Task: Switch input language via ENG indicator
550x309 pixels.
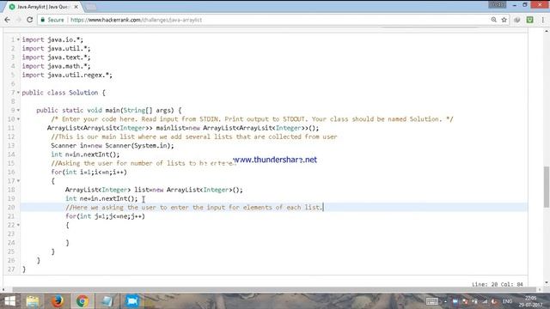Action: pos(507,301)
